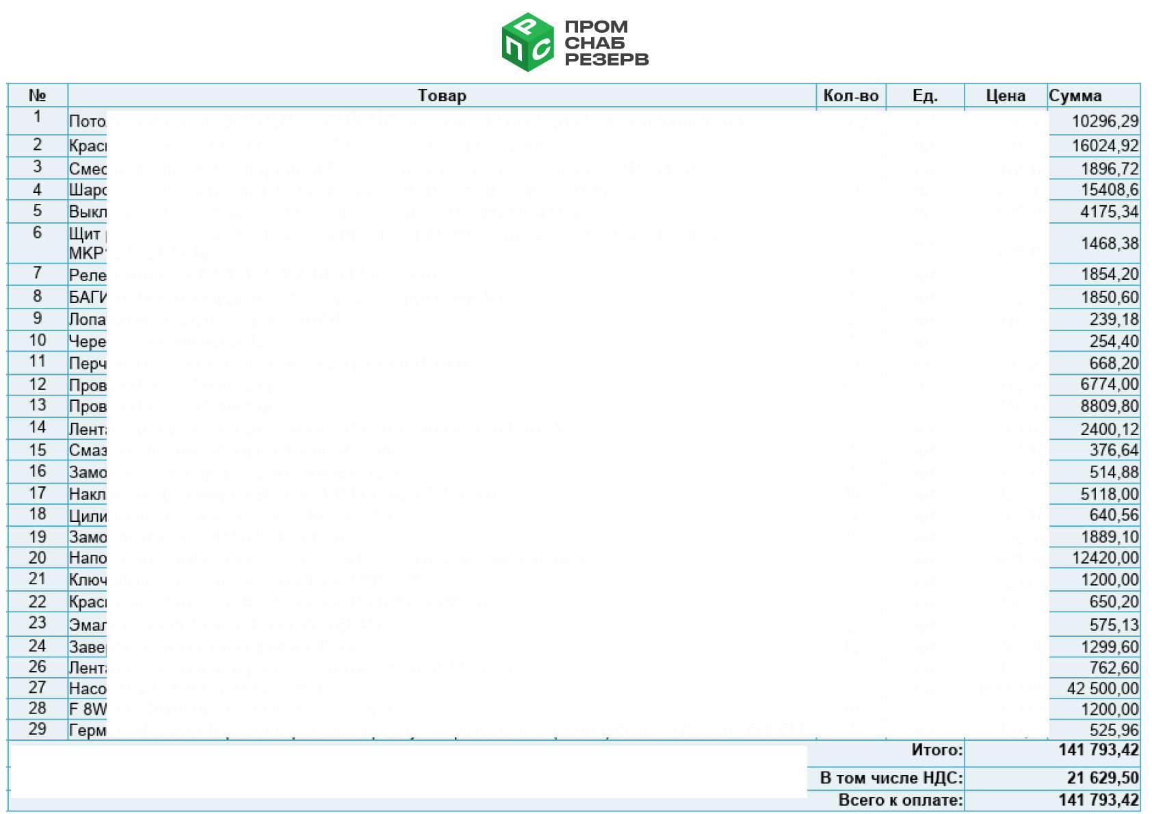Select the sum 650,20
Viewport: 1152px width, 814px height.
pos(1114,602)
